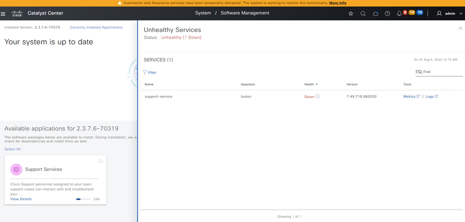The height and width of the screenshot is (222, 465).
Task: Click Unhealthy (1 Down) status text
Action: tap(181, 37)
